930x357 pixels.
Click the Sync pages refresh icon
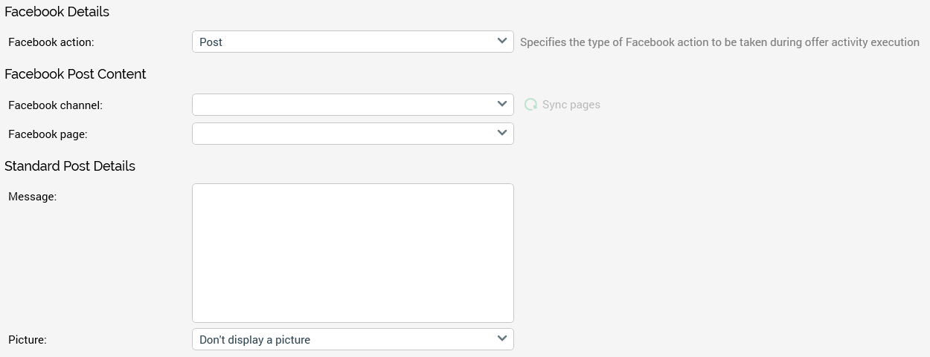(530, 105)
